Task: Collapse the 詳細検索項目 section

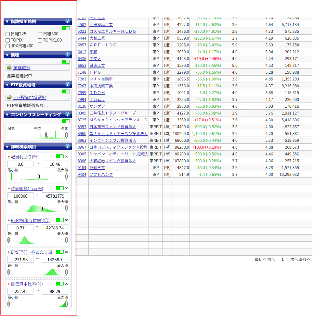Action: [x=7, y=147]
